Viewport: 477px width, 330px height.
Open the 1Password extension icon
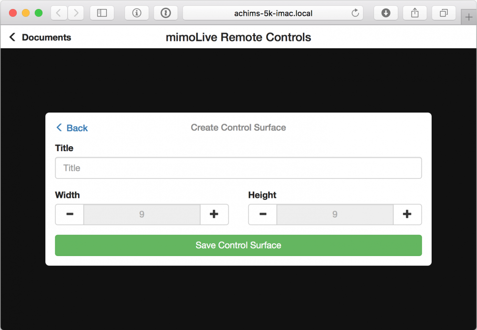click(166, 13)
